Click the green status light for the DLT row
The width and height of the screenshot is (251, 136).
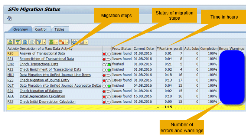coord(107,86)
